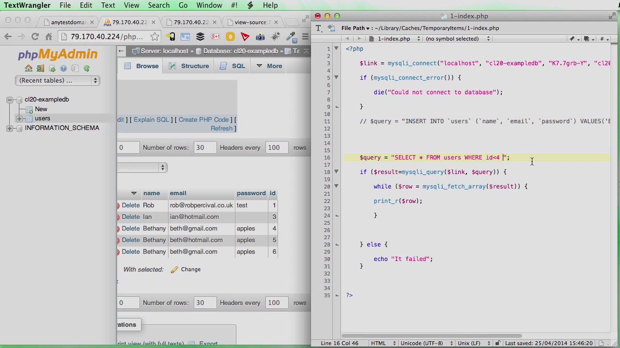Open the Search menu

pyautogui.click(x=159, y=5)
